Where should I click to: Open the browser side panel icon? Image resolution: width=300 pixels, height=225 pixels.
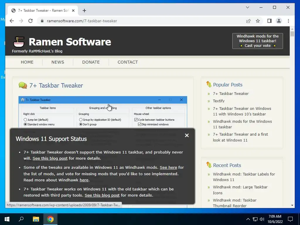[270, 21]
